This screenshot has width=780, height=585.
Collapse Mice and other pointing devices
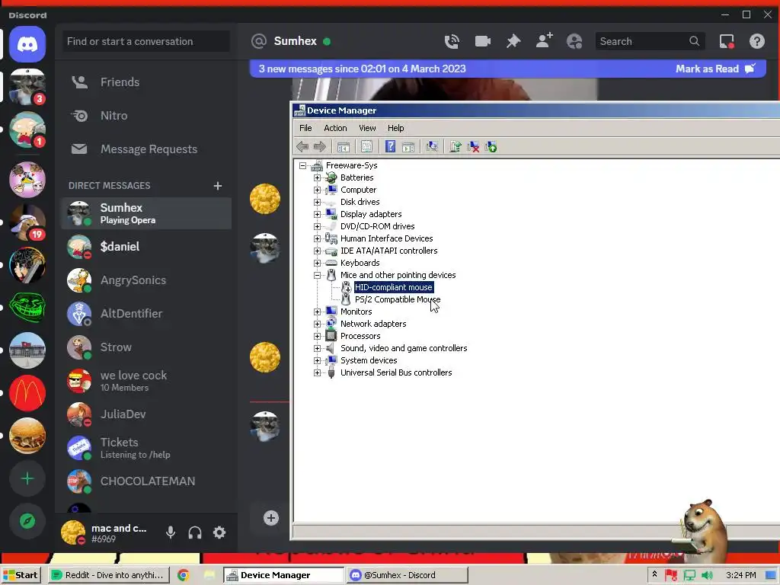tap(317, 275)
